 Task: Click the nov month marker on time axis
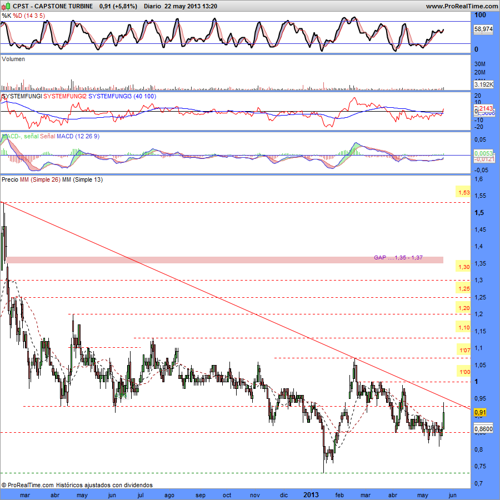(x=255, y=495)
